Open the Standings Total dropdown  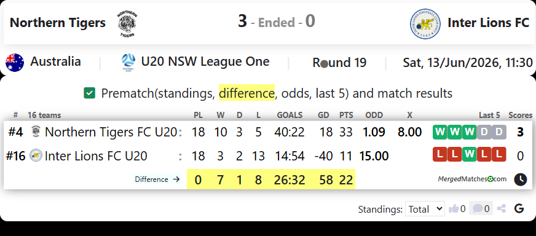[x=425, y=208]
